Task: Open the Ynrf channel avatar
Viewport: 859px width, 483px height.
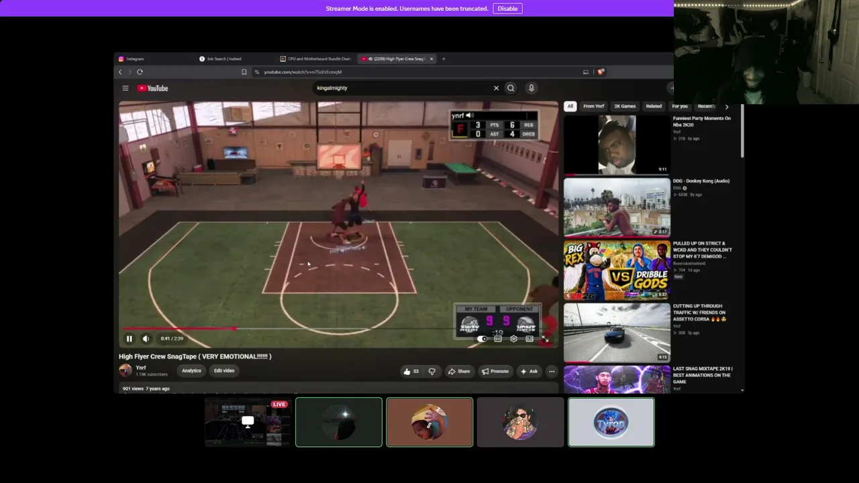Action: [x=125, y=370]
